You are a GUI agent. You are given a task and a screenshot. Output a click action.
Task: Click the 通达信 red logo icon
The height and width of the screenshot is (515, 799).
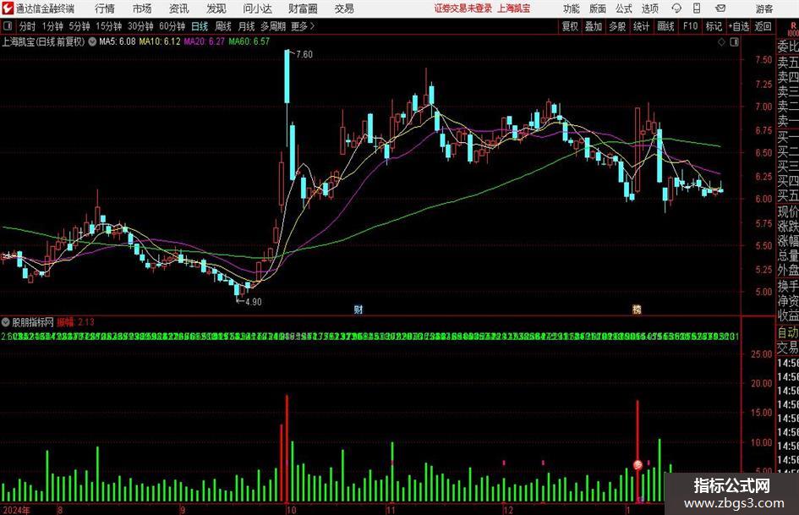(7, 8)
